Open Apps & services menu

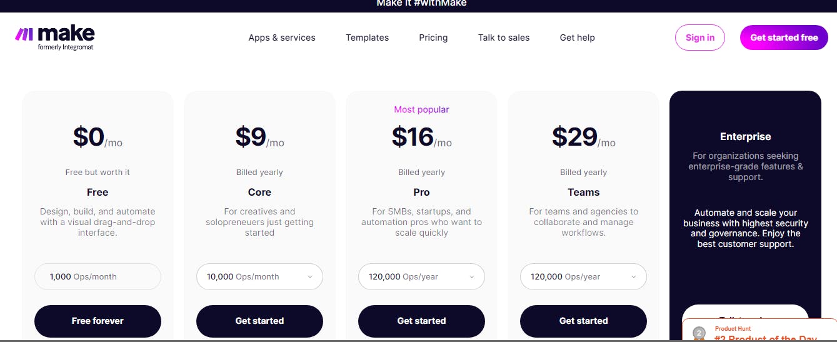coord(282,38)
